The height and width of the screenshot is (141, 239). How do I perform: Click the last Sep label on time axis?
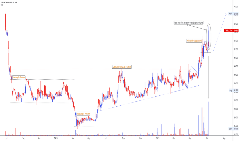[x=224, y=138]
